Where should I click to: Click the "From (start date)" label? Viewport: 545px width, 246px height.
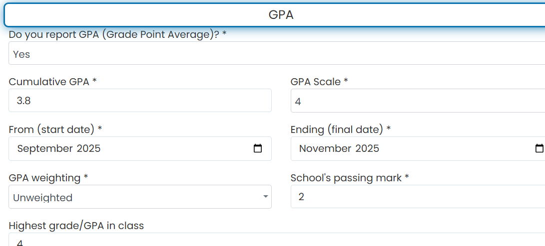tap(55, 129)
